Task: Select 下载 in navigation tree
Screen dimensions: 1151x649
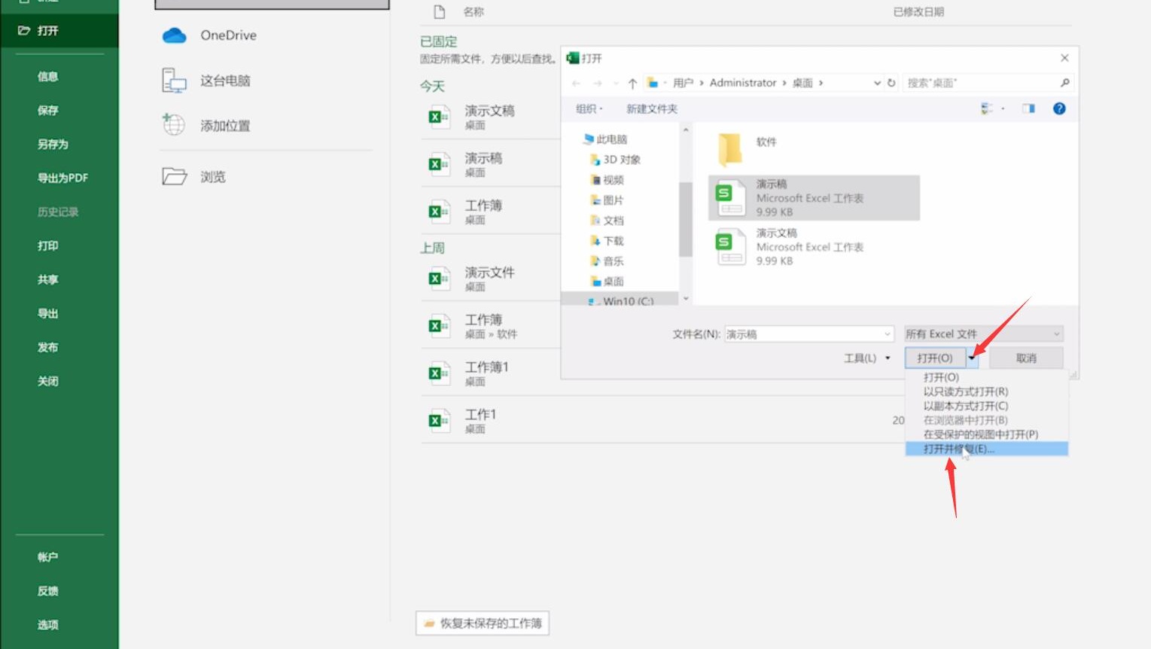Action: pyautogui.click(x=607, y=241)
